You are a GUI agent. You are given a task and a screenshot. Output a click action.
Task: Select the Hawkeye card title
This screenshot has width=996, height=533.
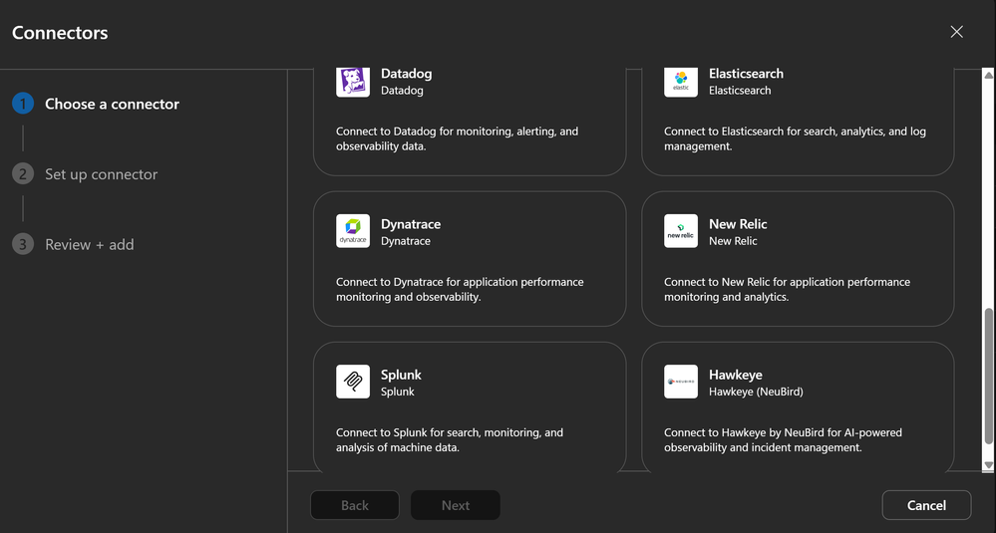(x=735, y=375)
